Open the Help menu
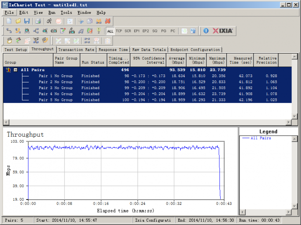Image resolution: width=301 pixels, height=225 pixels. 101,13
